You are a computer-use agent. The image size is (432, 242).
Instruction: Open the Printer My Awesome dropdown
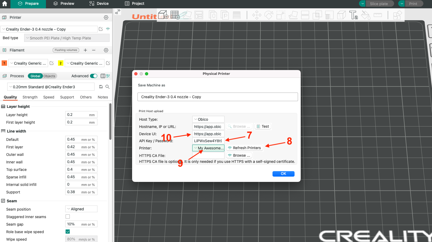point(208,148)
